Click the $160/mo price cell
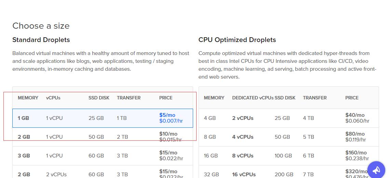The width and height of the screenshot is (391, 178). pyautogui.click(x=356, y=153)
